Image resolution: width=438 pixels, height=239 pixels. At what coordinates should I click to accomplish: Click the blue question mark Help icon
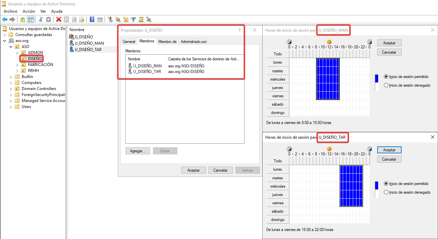(x=92, y=19)
